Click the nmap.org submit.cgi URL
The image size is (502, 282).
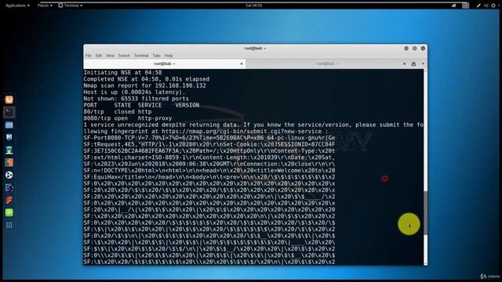242,132
